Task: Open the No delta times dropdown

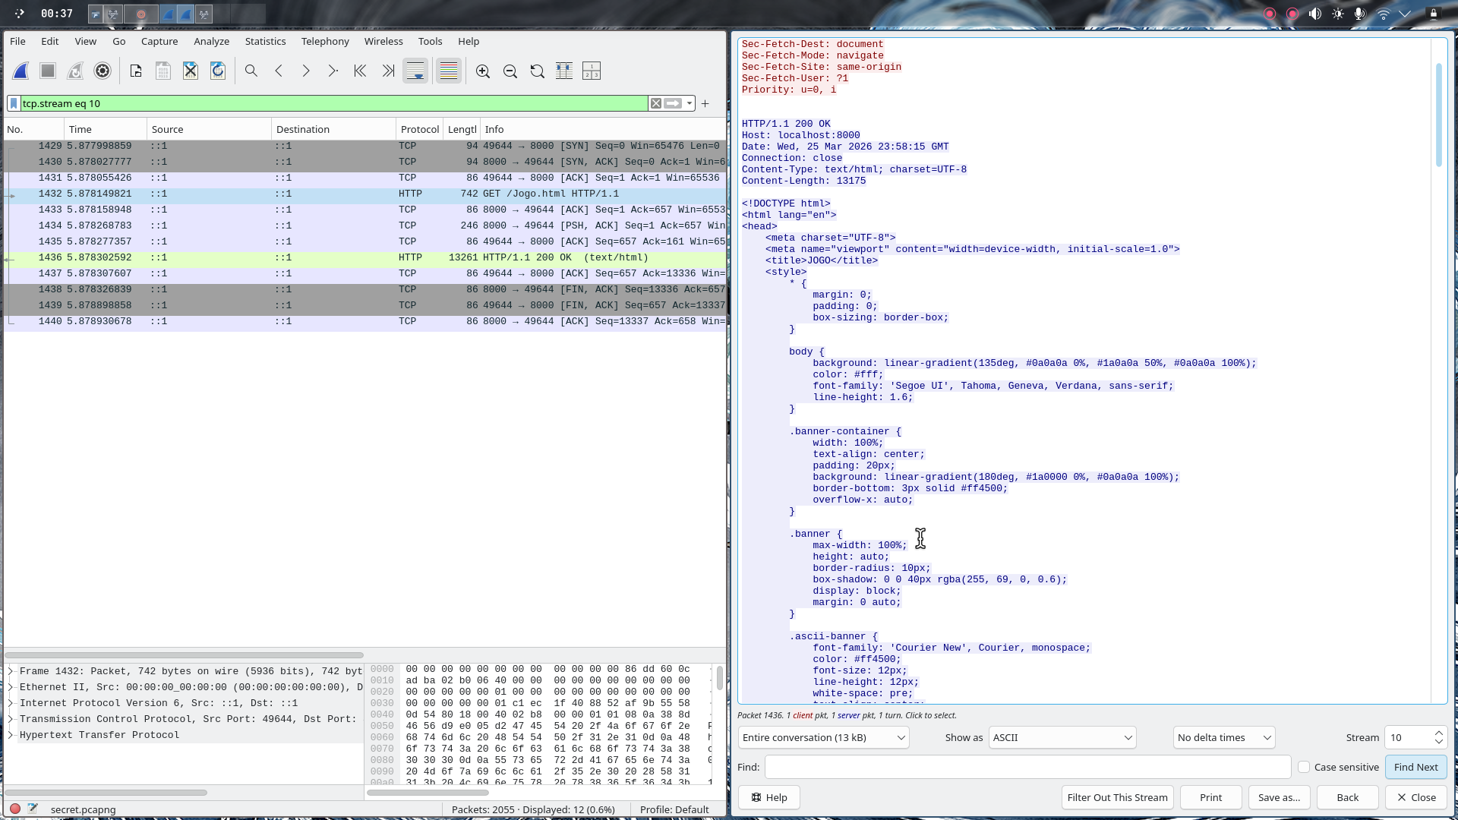Action: (x=1223, y=737)
